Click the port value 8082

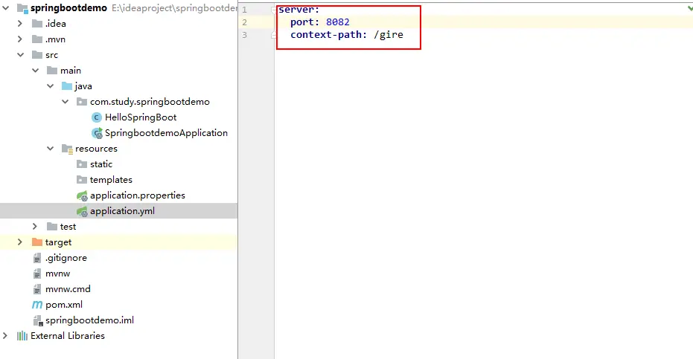click(x=338, y=22)
